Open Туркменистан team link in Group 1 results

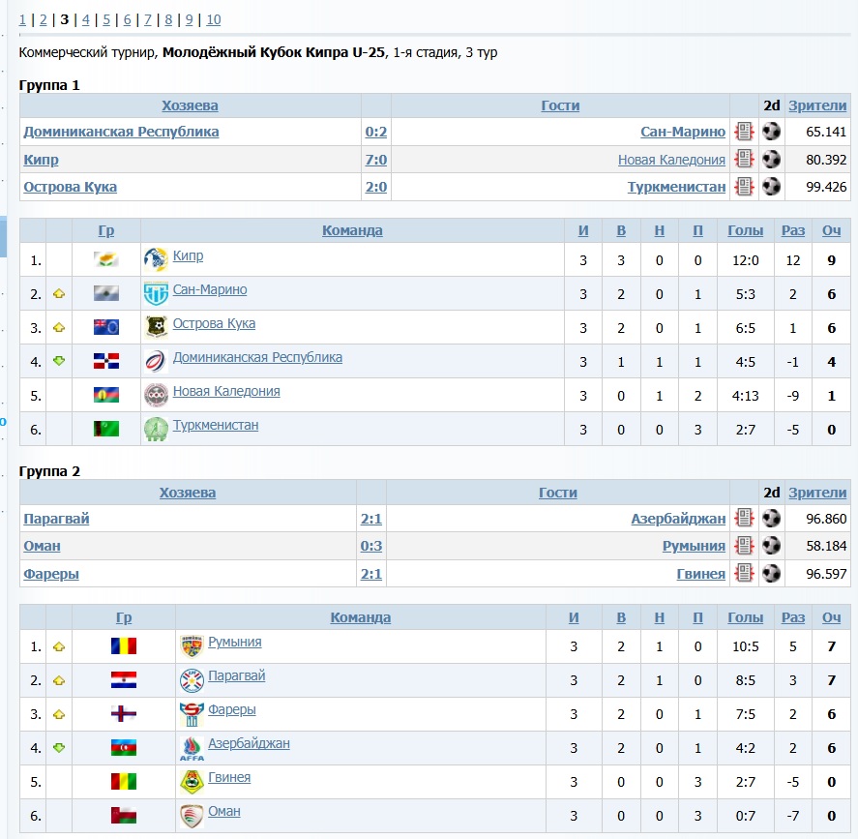coord(676,187)
